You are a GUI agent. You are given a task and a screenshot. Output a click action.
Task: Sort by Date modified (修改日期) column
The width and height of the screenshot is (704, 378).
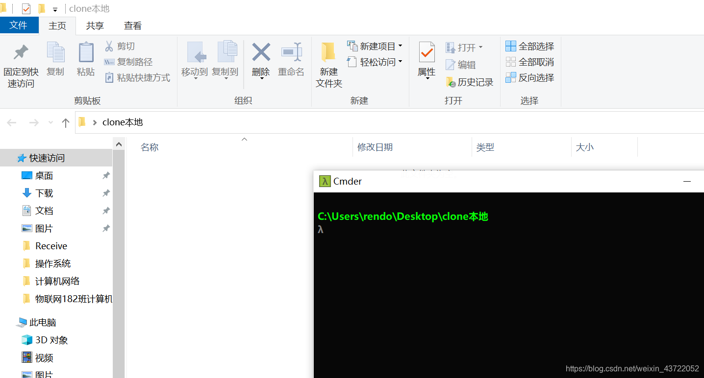[x=375, y=147]
